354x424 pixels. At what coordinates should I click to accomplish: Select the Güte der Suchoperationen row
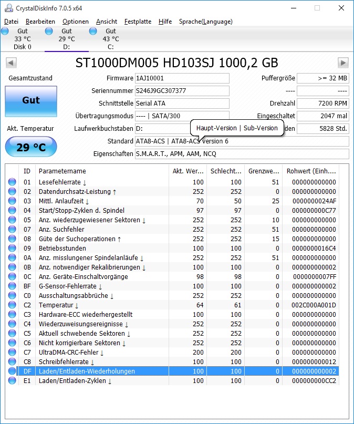tap(172, 239)
